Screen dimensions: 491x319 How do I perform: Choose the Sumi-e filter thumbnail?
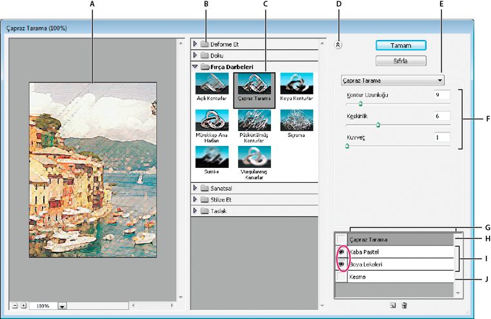(212, 157)
